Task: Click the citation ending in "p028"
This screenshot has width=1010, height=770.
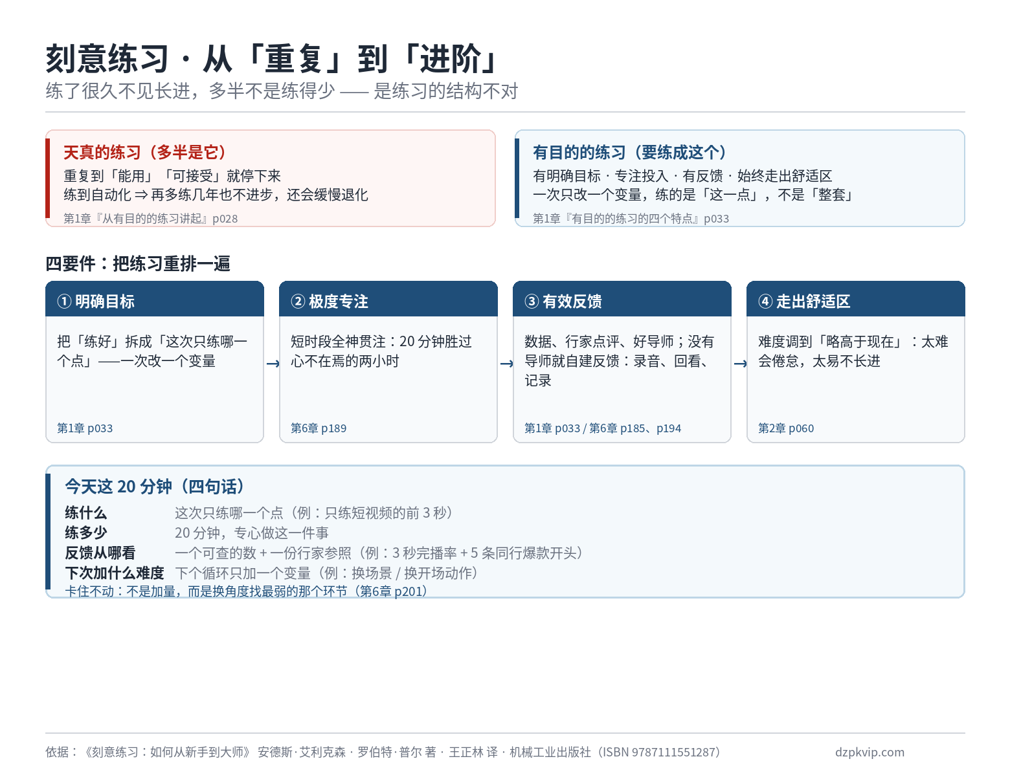Action: coord(151,219)
